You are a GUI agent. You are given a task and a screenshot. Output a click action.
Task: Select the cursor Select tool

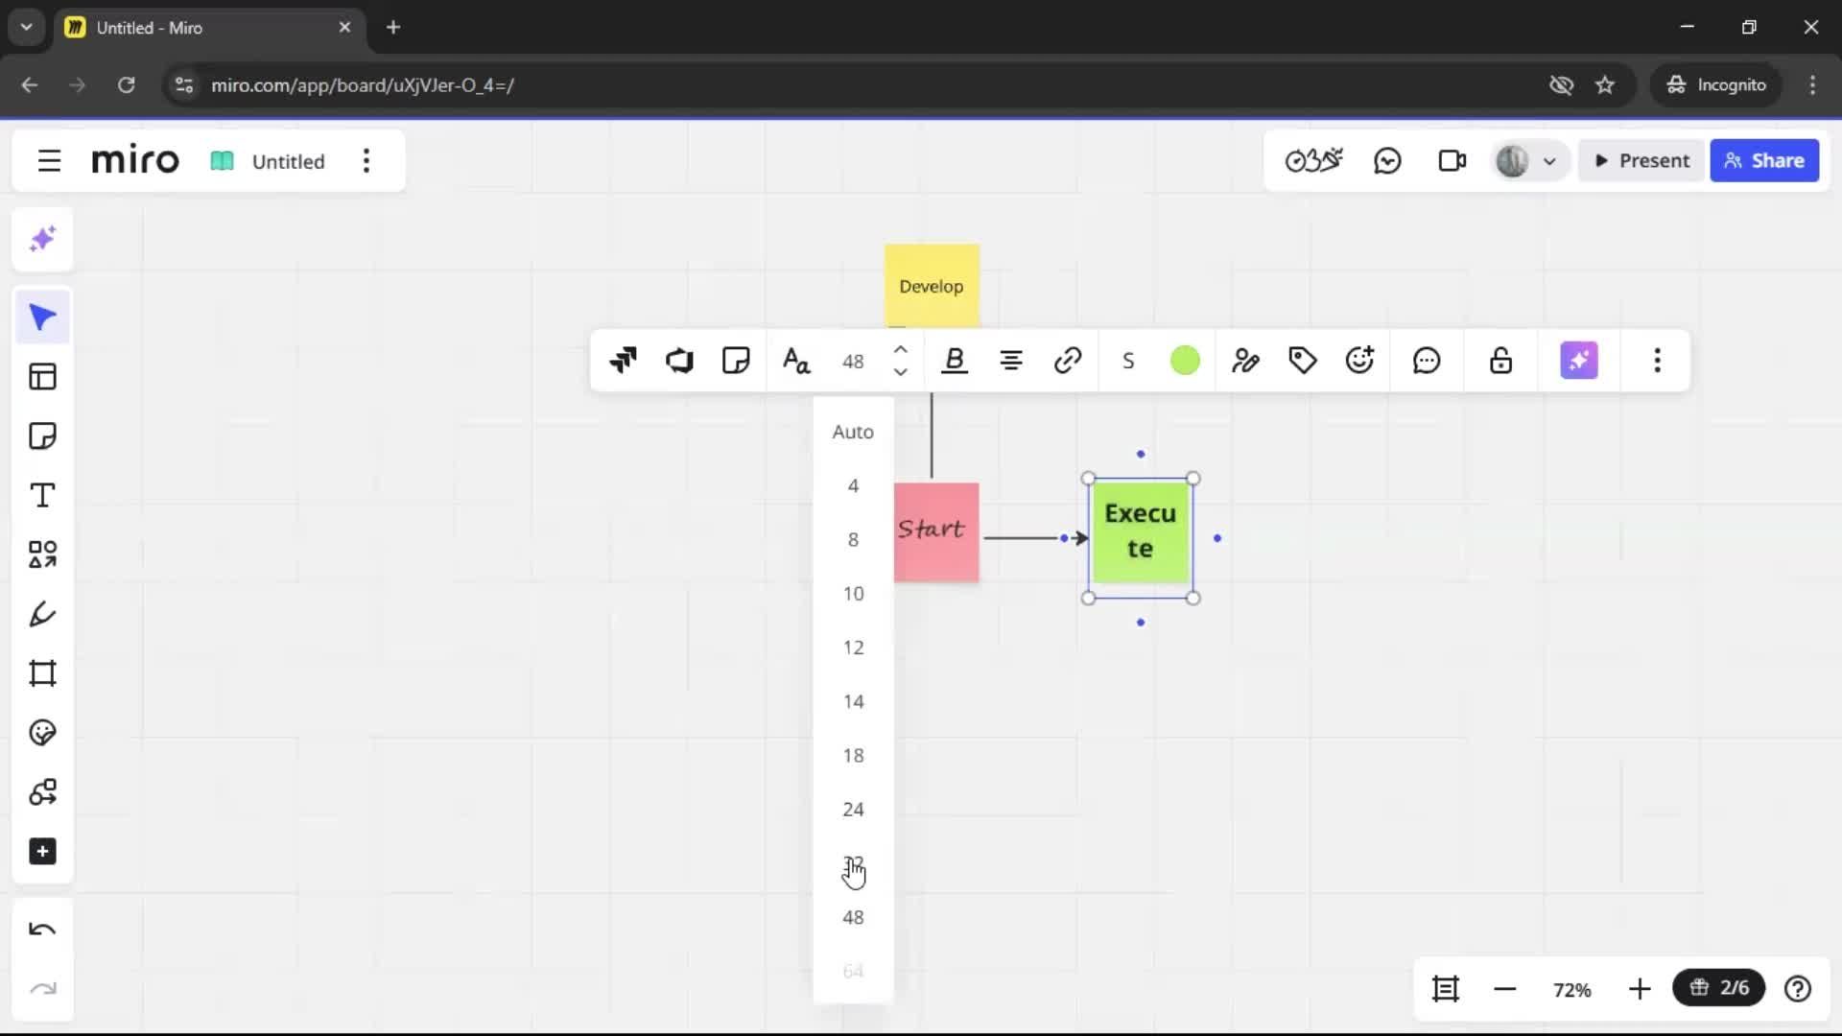[x=42, y=318]
